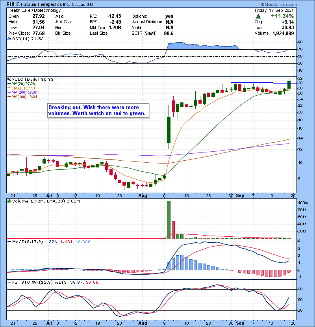
Task: Click the EPS -2.48 value
Action: [116, 22]
